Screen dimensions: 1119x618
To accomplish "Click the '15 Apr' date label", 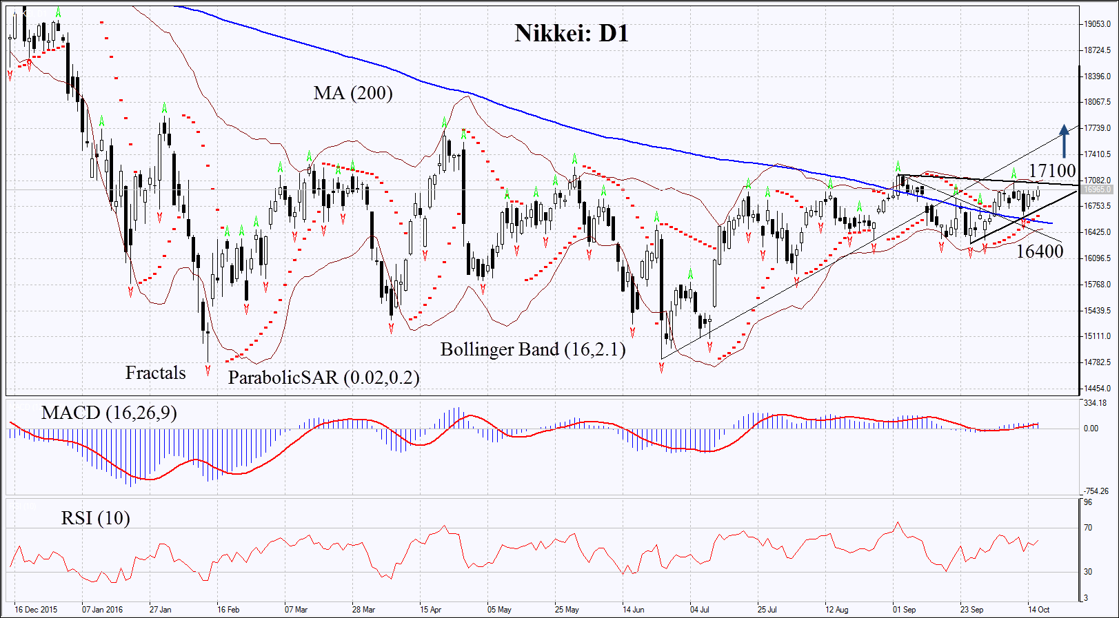I will [x=430, y=610].
